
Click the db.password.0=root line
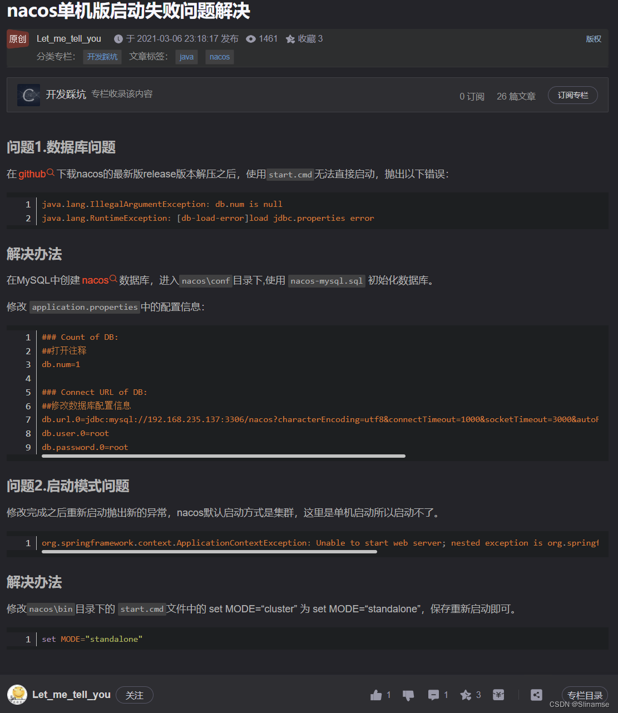pyautogui.click(x=85, y=447)
